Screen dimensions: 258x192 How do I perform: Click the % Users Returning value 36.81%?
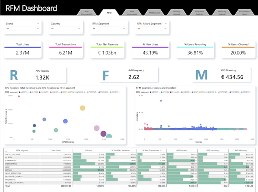point(195,53)
